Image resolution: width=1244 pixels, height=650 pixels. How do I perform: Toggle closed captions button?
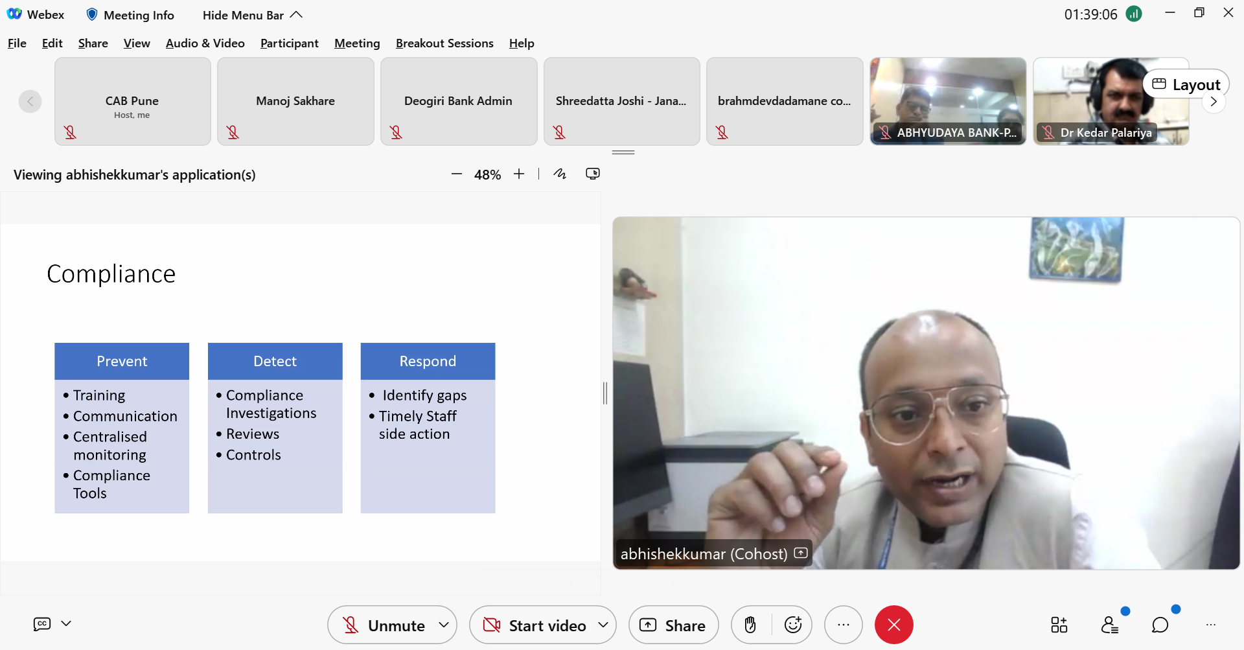click(x=42, y=623)
